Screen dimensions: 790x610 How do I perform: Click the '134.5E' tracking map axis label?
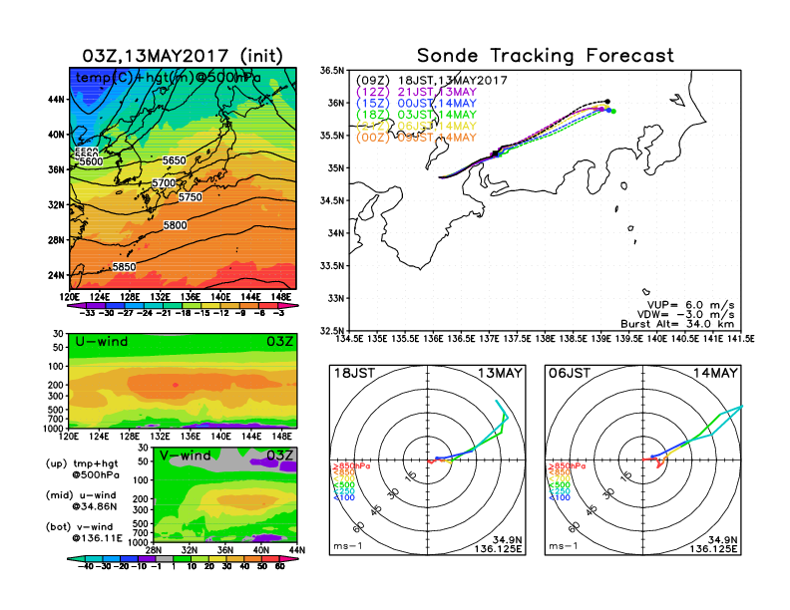click(349, 339)
